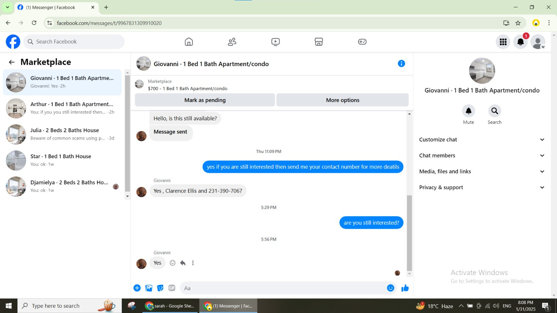Expand Media, files and links section

click(x=482, y=171)
